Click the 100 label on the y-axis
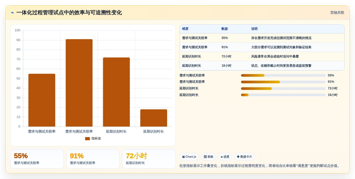Viewport: 355px width, 179px height. 17,30
